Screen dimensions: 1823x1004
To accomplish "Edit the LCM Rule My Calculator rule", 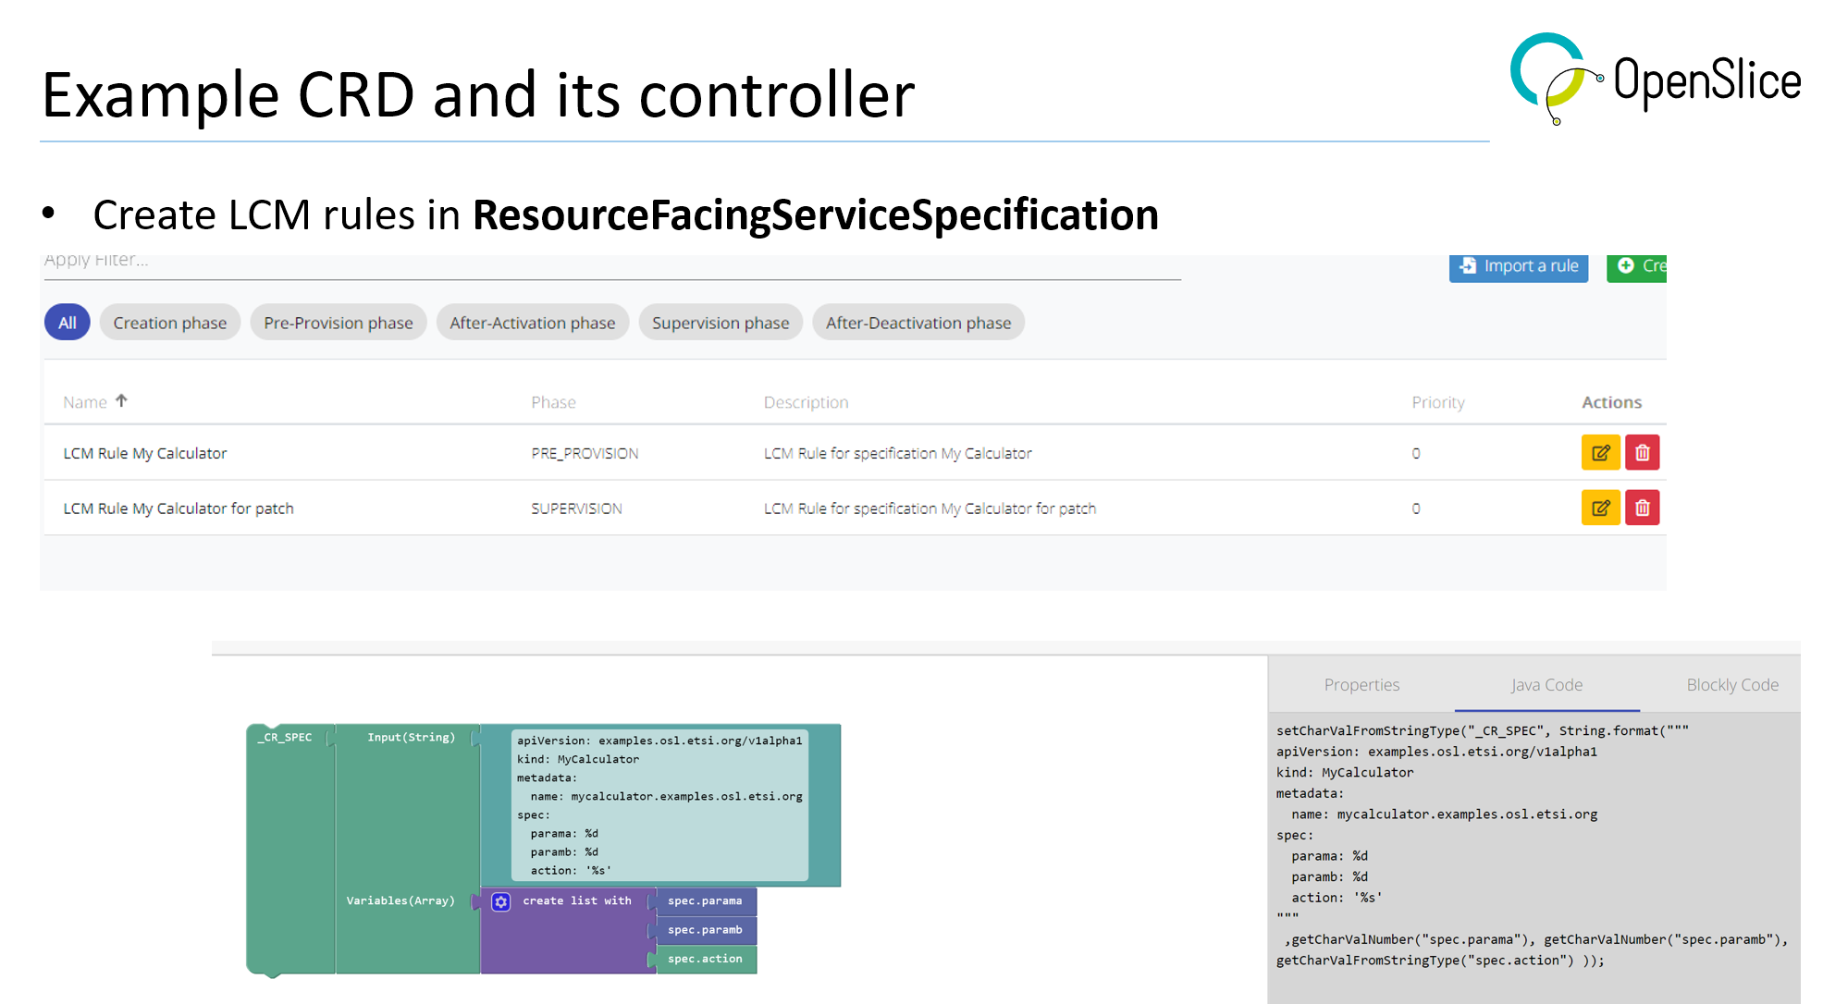I will tap(1600, 453).
